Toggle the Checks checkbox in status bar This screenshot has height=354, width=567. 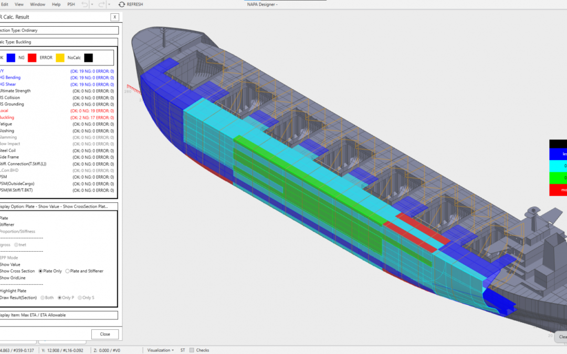[192, 350]
